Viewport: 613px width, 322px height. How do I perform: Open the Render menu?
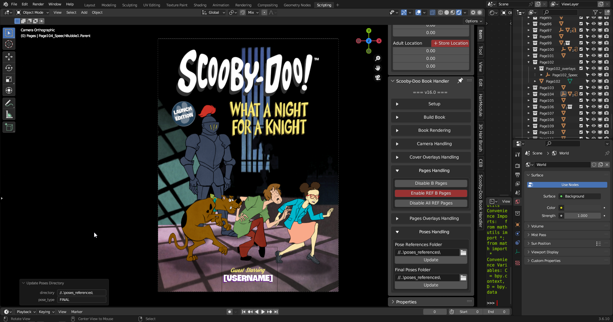click(x=38, y=4)
